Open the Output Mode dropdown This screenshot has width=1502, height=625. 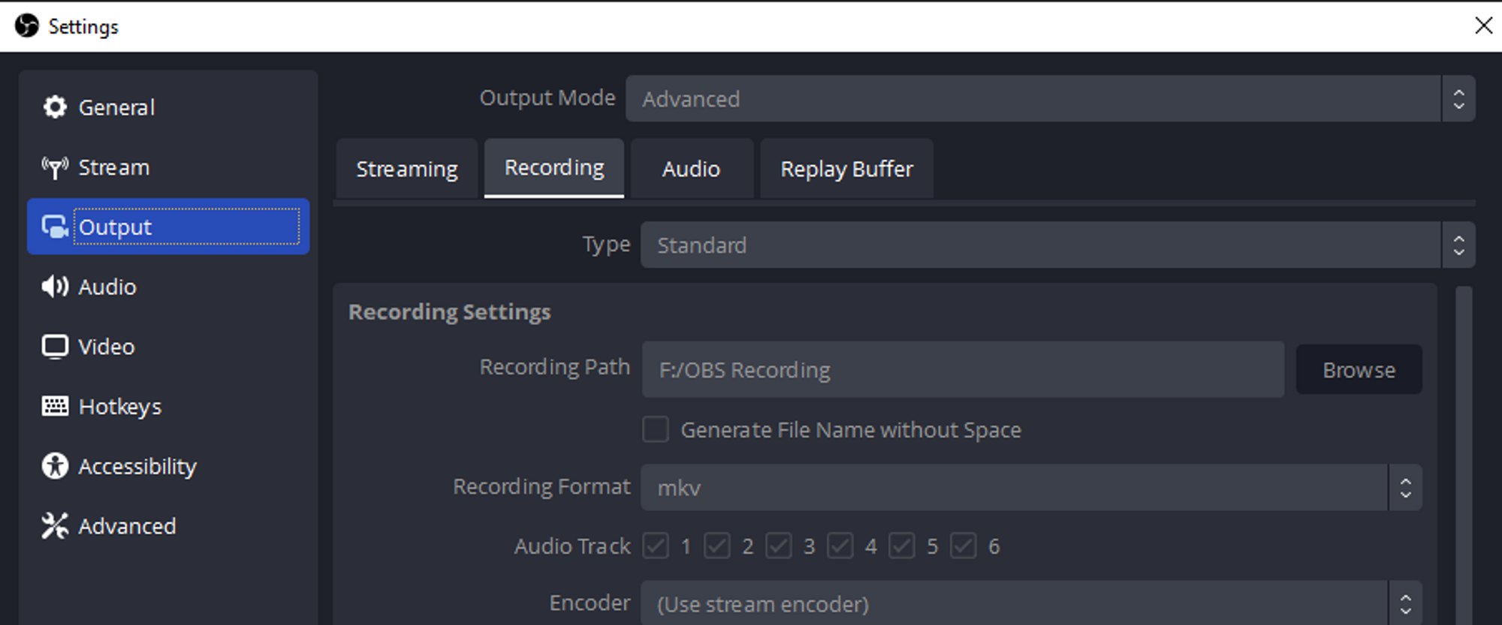point(1050,98)
